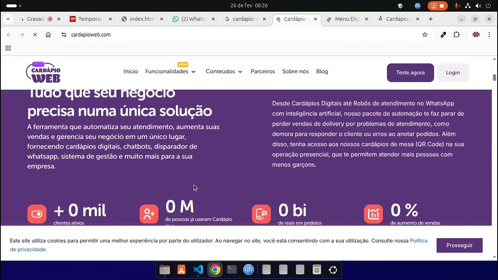
Task: Bookmark this page with the star icon
Action: click(x=425, y=35)
